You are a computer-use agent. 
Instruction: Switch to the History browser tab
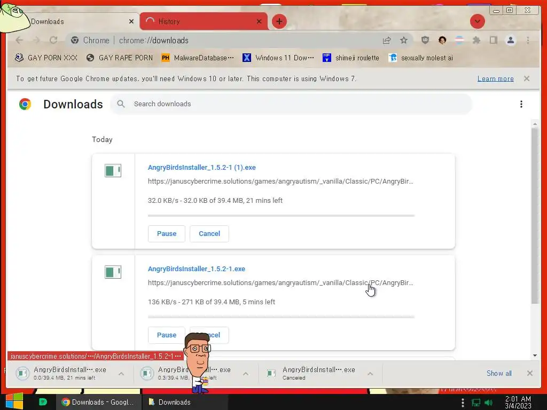click(204, 21)
